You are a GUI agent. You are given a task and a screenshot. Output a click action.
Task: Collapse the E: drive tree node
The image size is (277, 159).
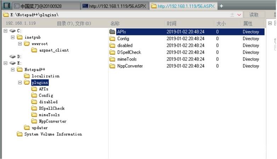[x=5, y=63]
